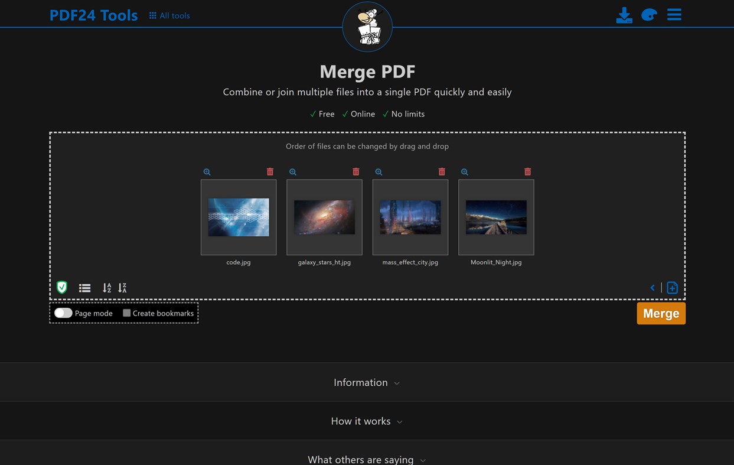This screenshot has width=734, height=465.
Task: Open preview magnifier for code.jpg
Action: click(x=207, y=171)
